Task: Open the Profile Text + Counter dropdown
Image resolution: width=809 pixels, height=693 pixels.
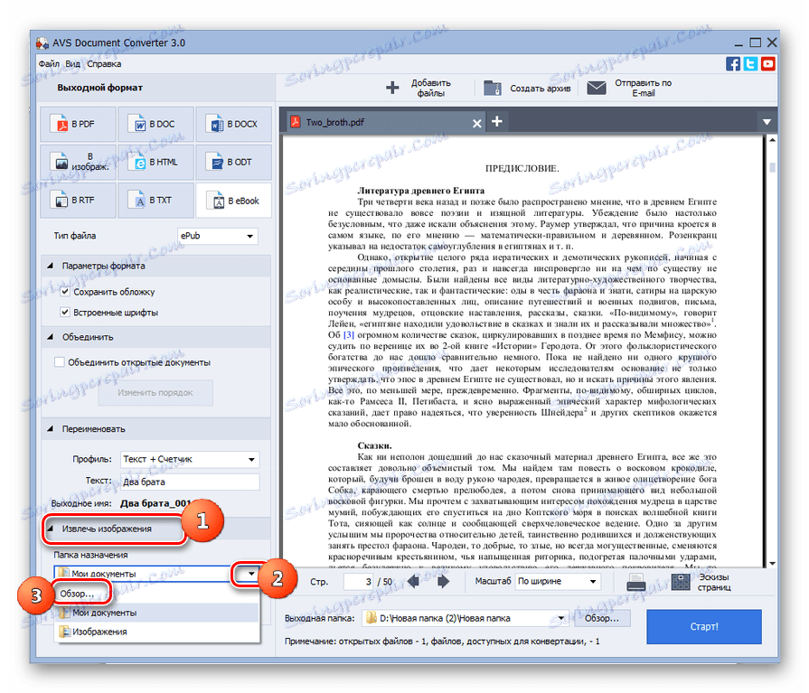Action: (x=190, y=459)
